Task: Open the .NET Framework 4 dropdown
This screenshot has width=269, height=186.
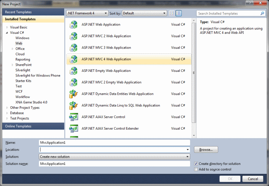Action: [87, 13]
